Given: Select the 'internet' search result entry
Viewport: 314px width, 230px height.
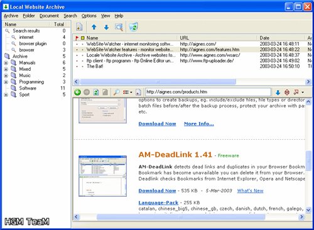Looking at the screenshot, I should (26, 37).
